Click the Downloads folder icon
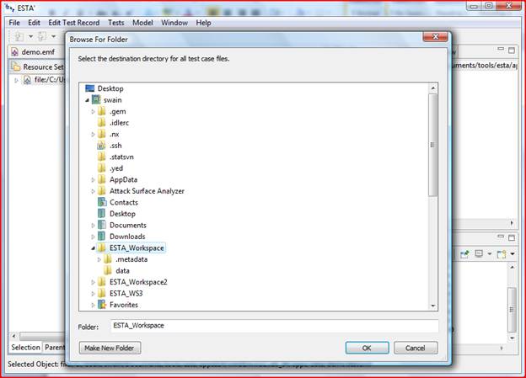 tap(101, 237)
